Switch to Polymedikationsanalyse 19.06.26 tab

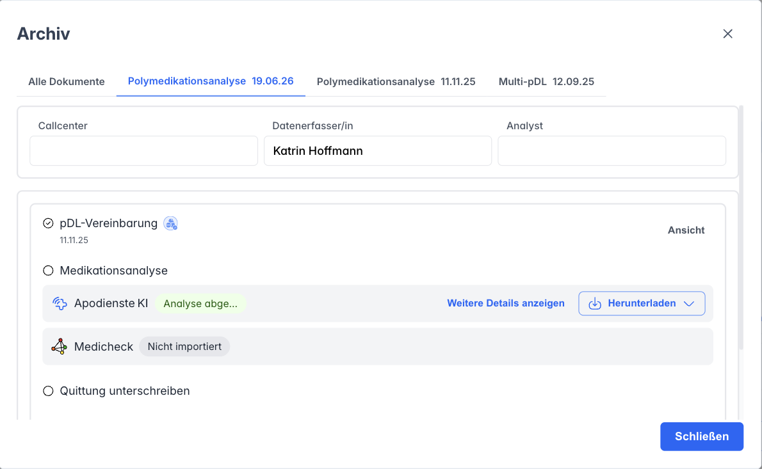(x=211, y=81)
